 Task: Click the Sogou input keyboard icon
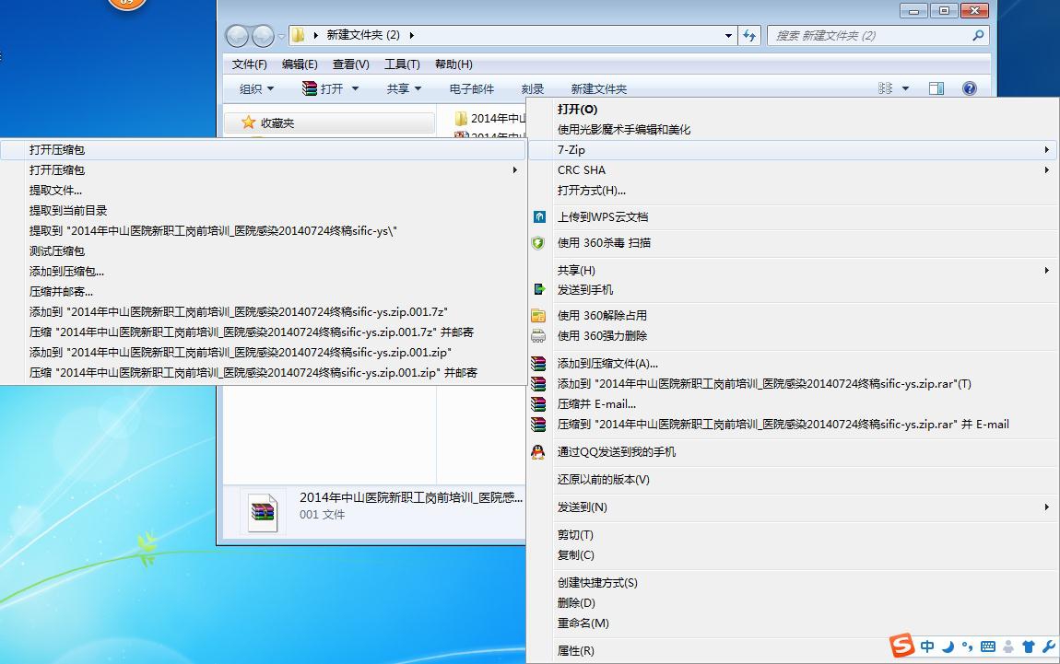click(x=988, y=647)
